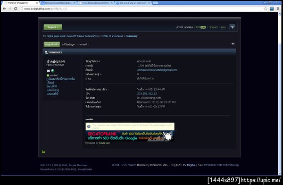Switch to the 'smf 2.0.2' tab

(133, 3)
